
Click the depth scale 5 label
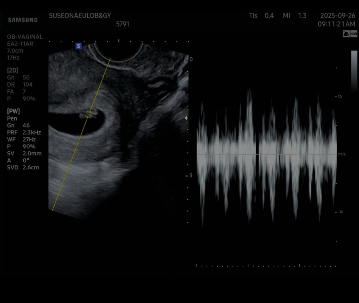click(191, 176)
